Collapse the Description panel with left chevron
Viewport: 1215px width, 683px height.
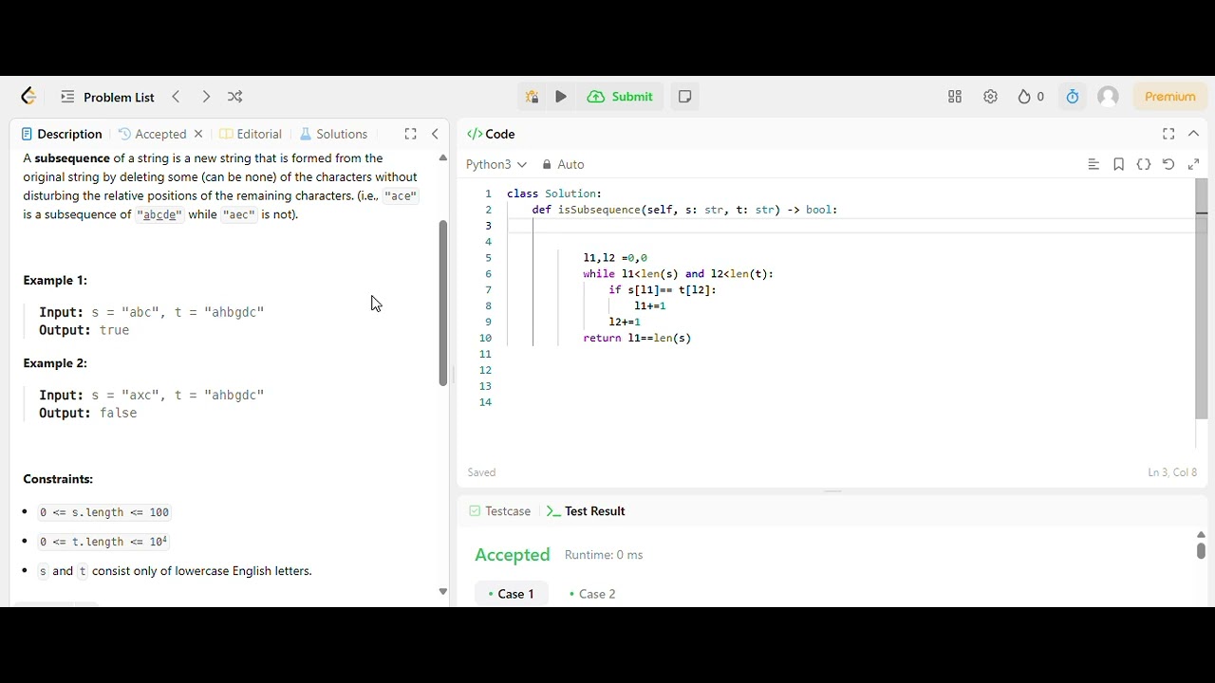coord(435,134)
